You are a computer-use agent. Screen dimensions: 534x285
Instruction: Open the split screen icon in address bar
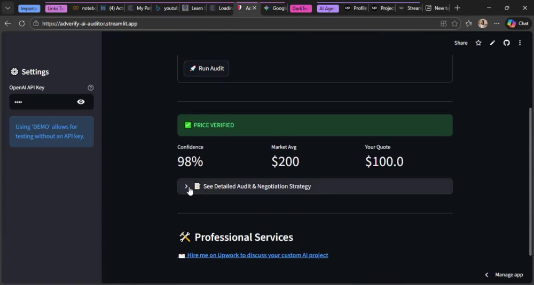[443, 23]
